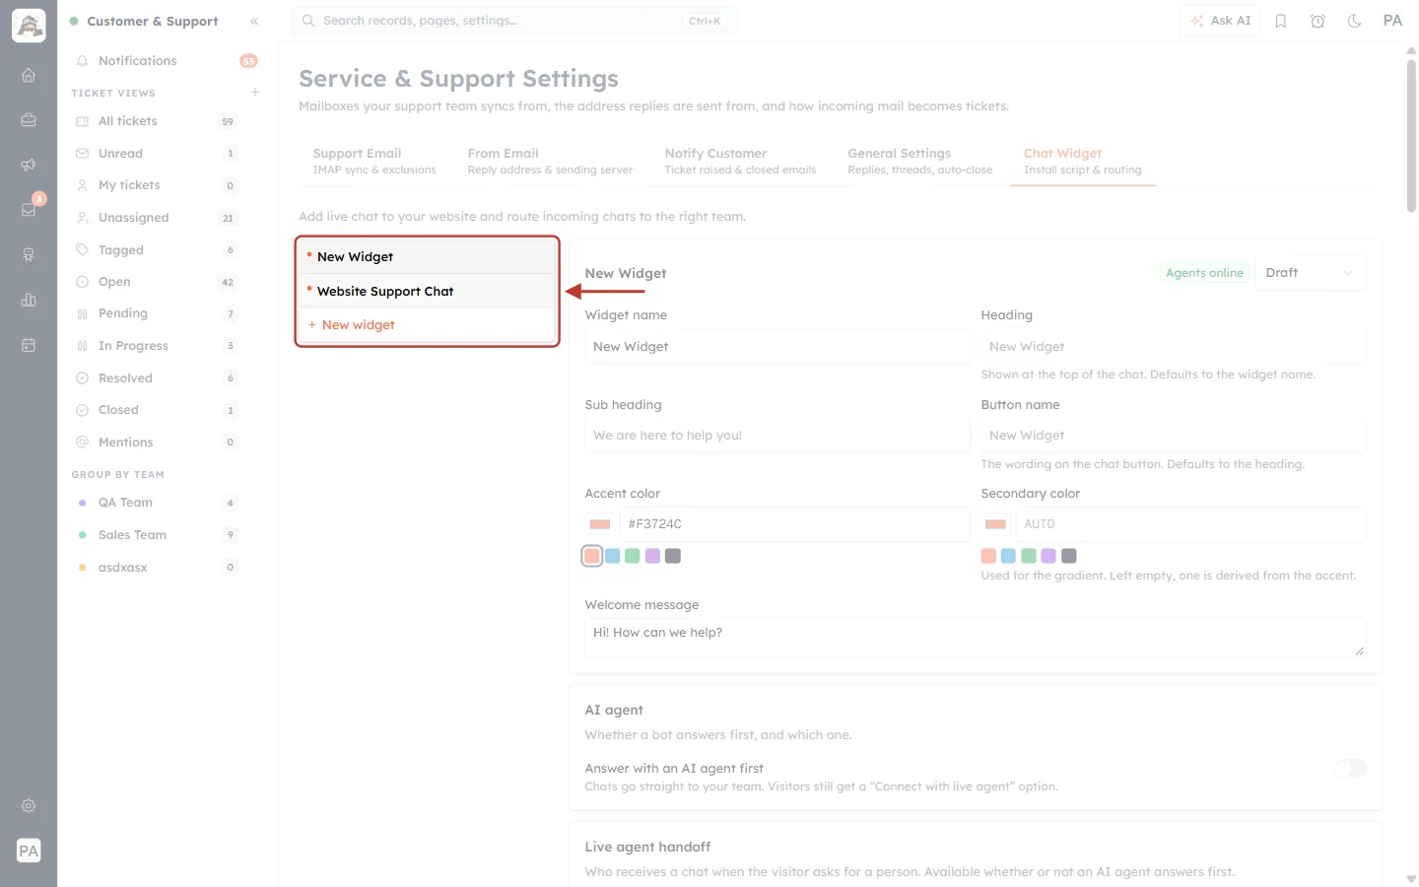Screen dimensions: 1419x887
Task: Toggle dark mode with the moon icon
Action: [1355, 21]
